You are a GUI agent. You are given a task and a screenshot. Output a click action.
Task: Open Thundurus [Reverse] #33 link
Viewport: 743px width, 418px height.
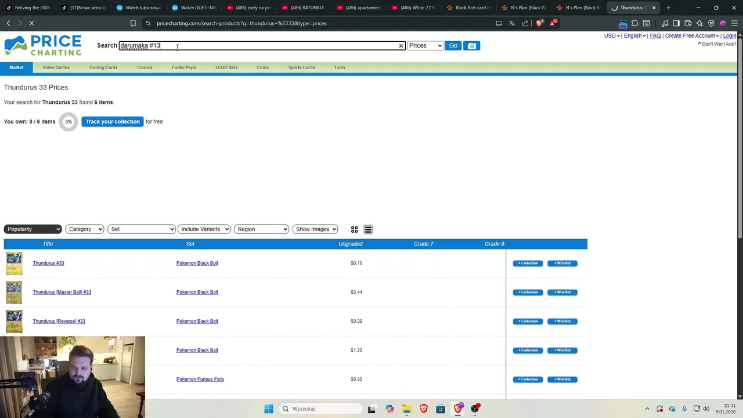(x=59, y=321)
